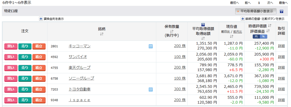Open calendar icon for トヨタ自動車
Image resolution: width=291 pixels, height=107 pixels.
[151, 90]
